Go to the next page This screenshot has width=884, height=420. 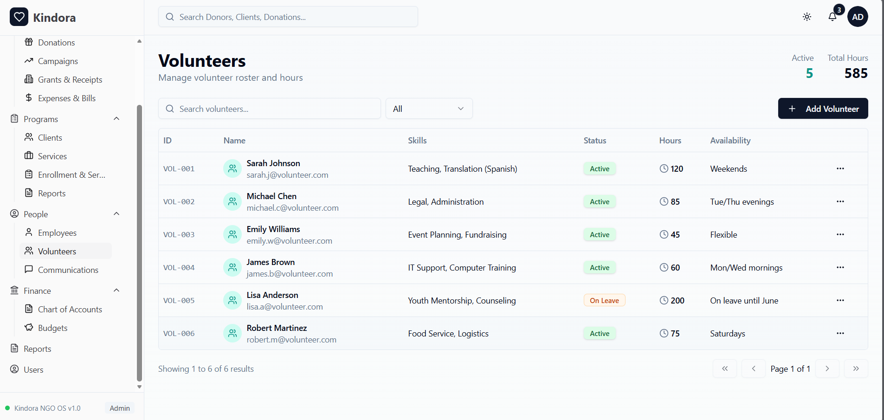point(827,368)
